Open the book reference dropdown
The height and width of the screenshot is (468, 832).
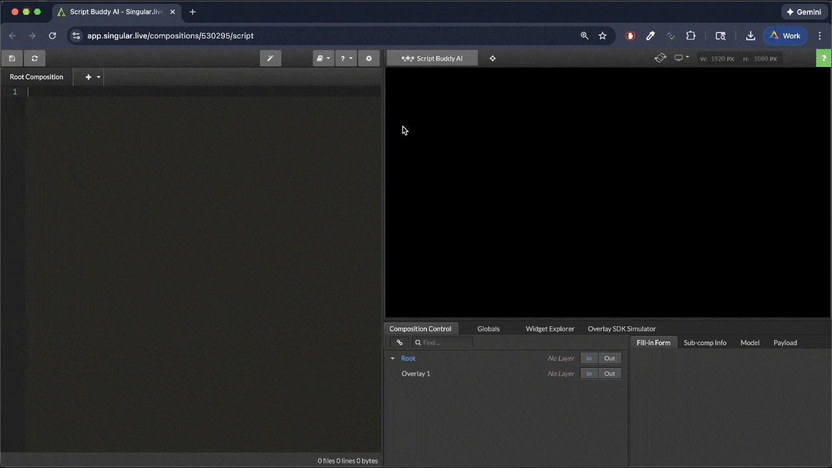[323, 58]
